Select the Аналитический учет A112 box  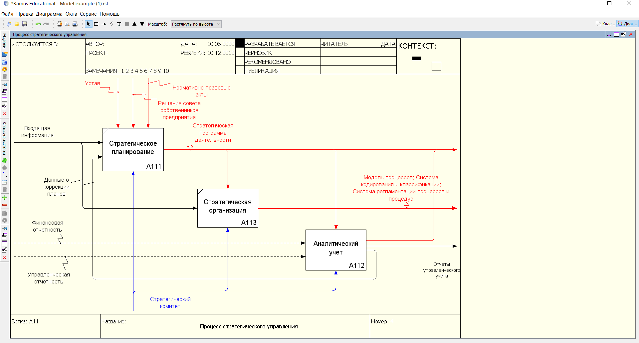[x=335, y=250]
